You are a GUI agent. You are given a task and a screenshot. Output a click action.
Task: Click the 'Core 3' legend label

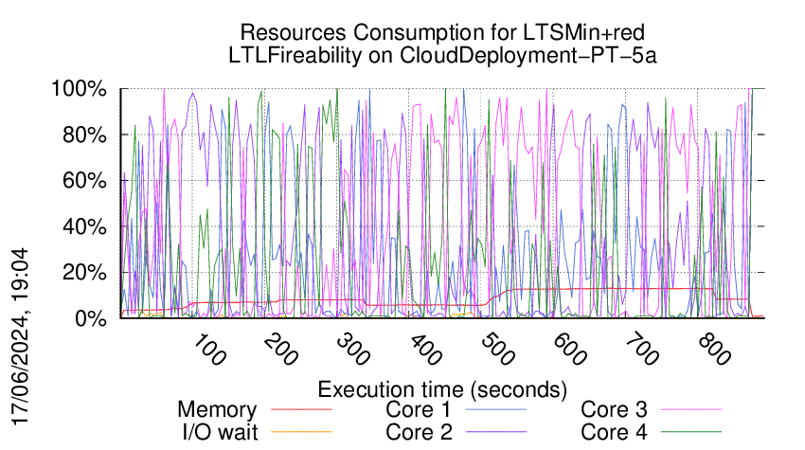pos(614,410)
